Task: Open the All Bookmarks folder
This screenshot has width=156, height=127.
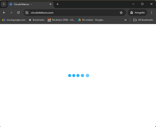Action: coord(143,20)
